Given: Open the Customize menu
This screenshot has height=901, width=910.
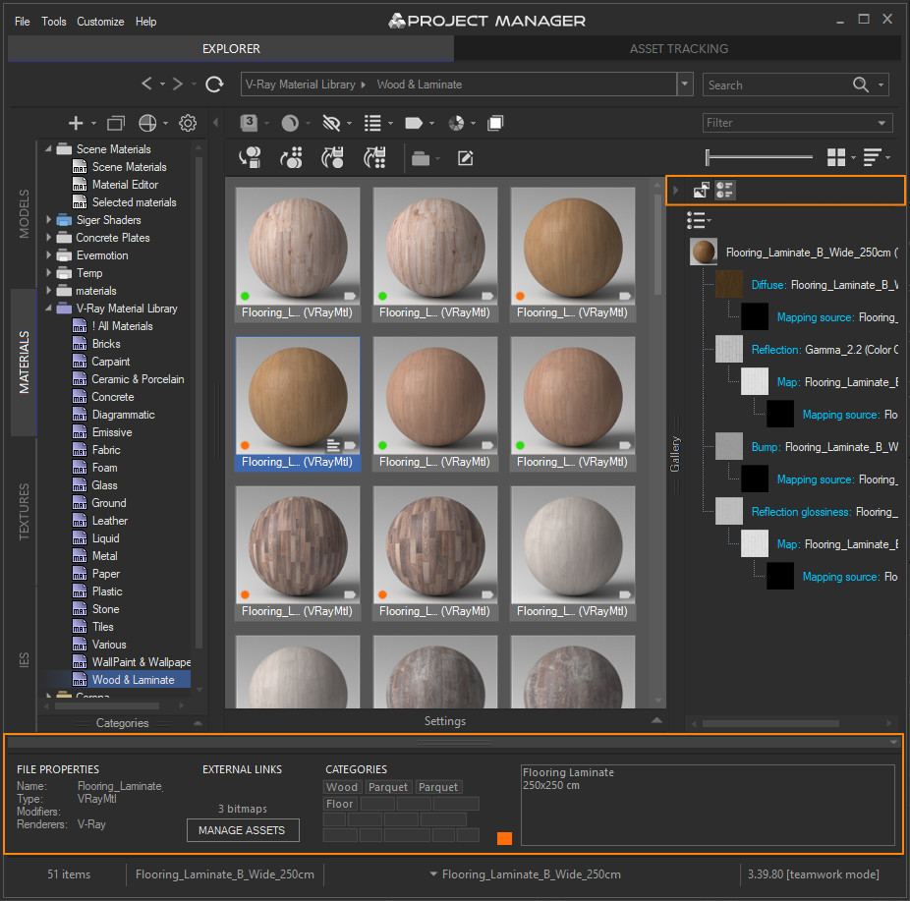Looking at the screenshot, I should pyautogui.click(x=100, y=22).
